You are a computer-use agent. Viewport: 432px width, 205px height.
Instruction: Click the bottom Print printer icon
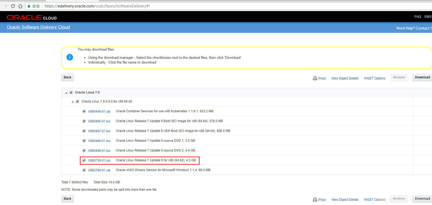click(315, 199)
